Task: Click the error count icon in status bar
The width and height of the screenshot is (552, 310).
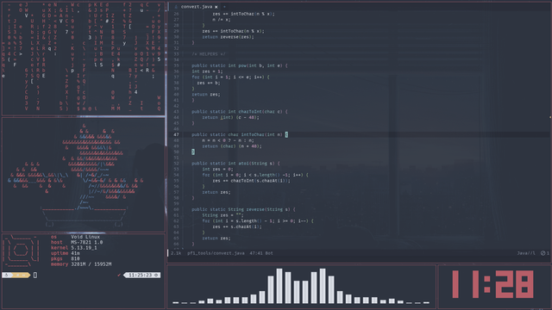Action: coord(544,253)
